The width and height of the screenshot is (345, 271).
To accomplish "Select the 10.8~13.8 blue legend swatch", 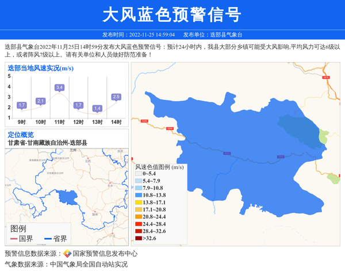I will (139, 195).
